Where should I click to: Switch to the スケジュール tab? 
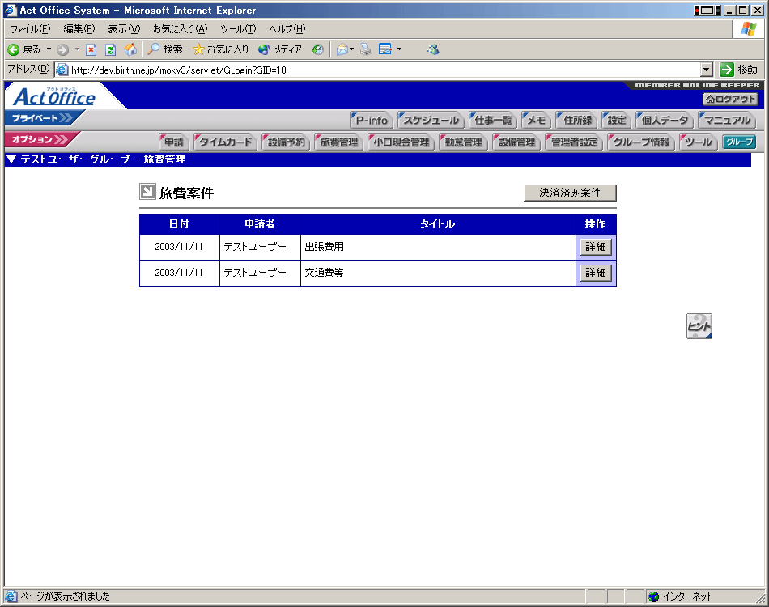[x=431, y=121]
